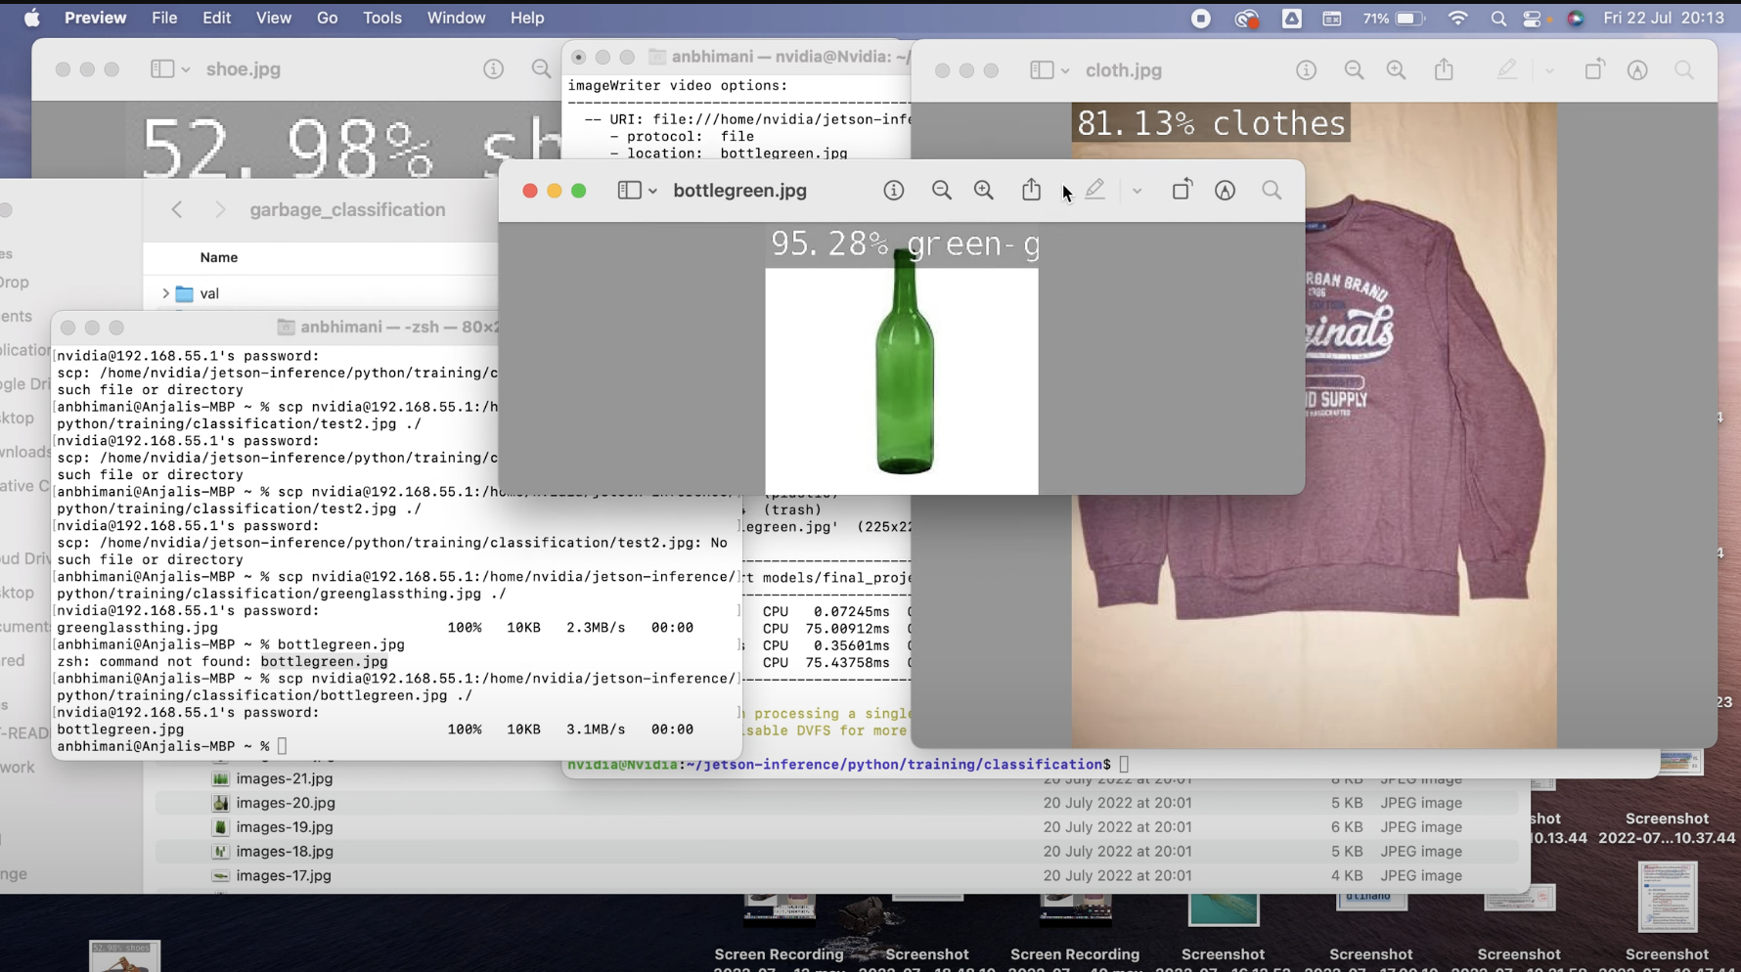Open the Help menu
The width and height of the screenshot is (1741, 972).
coord(527,18)
